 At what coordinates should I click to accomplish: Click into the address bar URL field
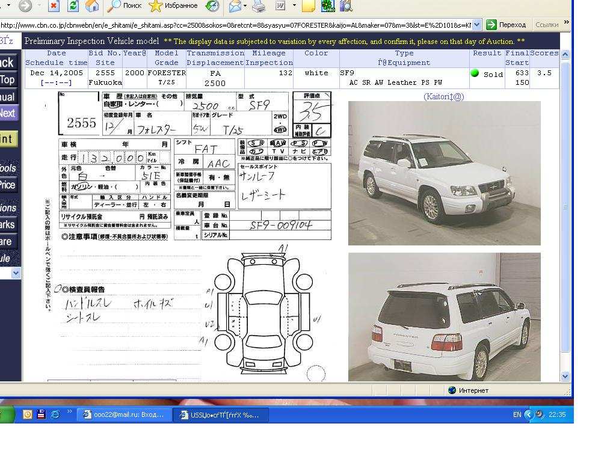(236, 25)
